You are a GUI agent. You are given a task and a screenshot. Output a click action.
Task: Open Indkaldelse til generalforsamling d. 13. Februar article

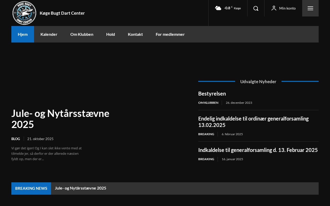click(258, 150)
